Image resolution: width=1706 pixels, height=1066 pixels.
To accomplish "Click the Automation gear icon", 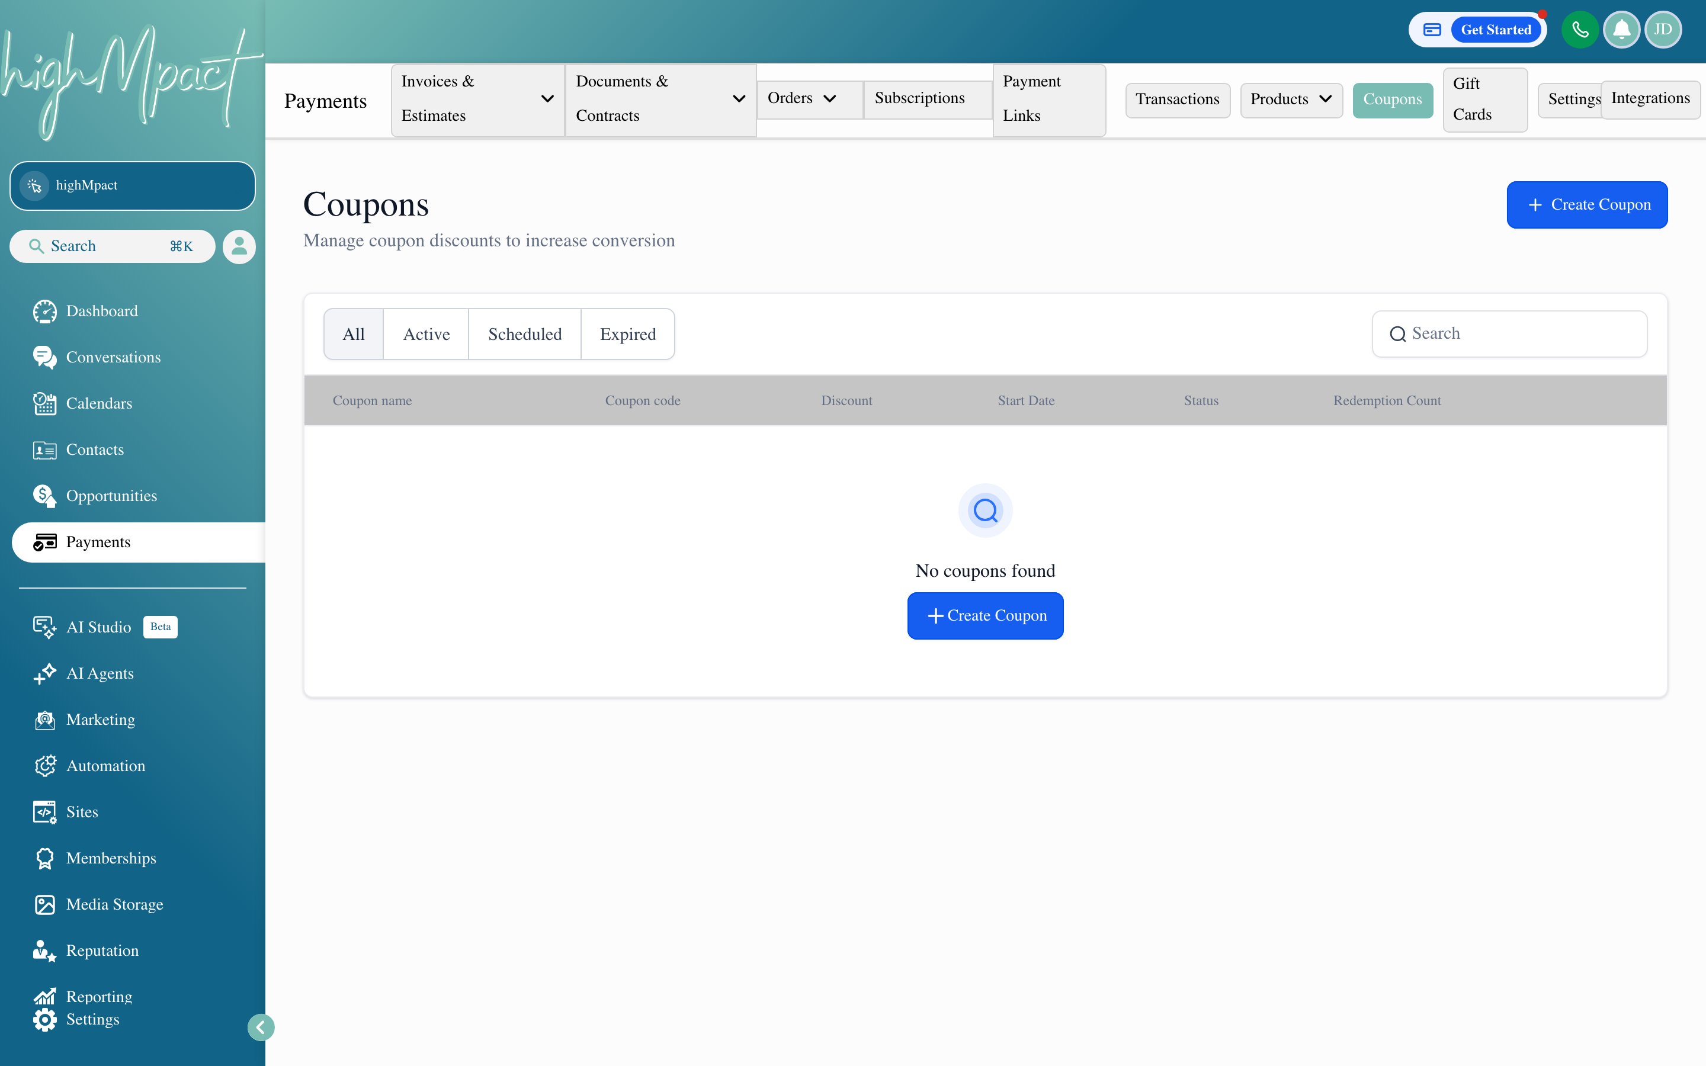I will [x=44, y=766].
